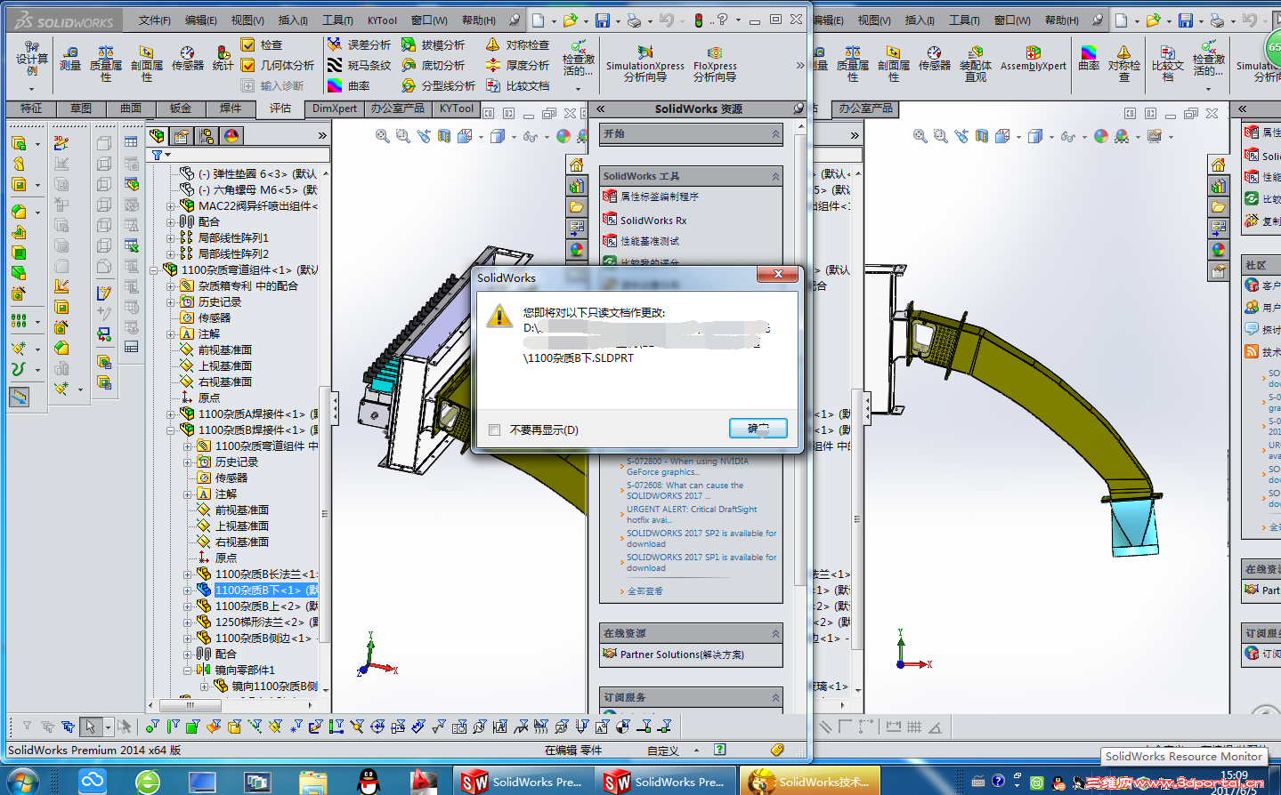1281x795 pixels.
Task: Show 曲率 curvature coloring
Action: [x=348, y=85]
